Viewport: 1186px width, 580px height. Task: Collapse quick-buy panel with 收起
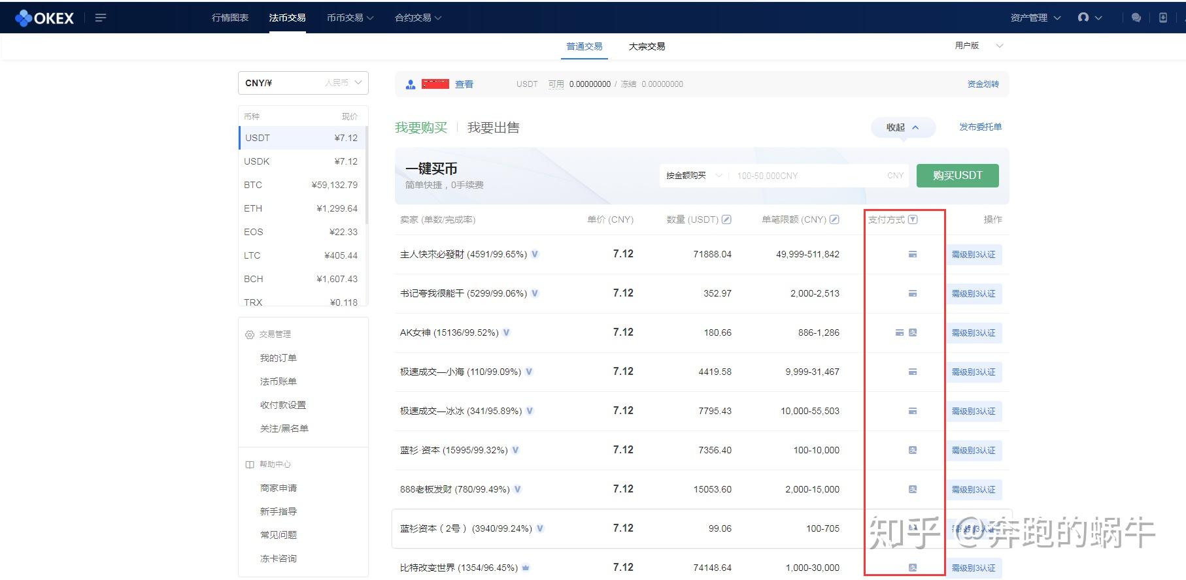click(x=903, y=127)
